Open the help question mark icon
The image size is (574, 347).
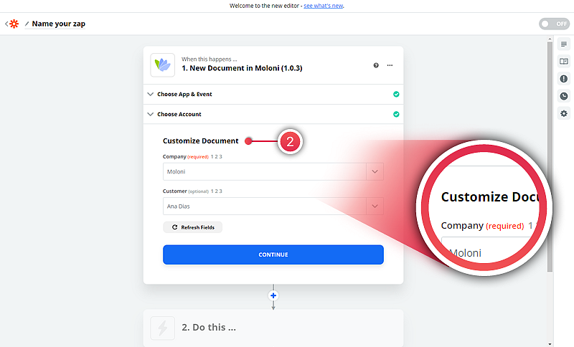pyautogui.click(x=376, y=65)
